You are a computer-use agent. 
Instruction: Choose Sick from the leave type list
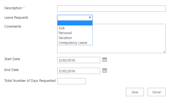click(75, 28)
